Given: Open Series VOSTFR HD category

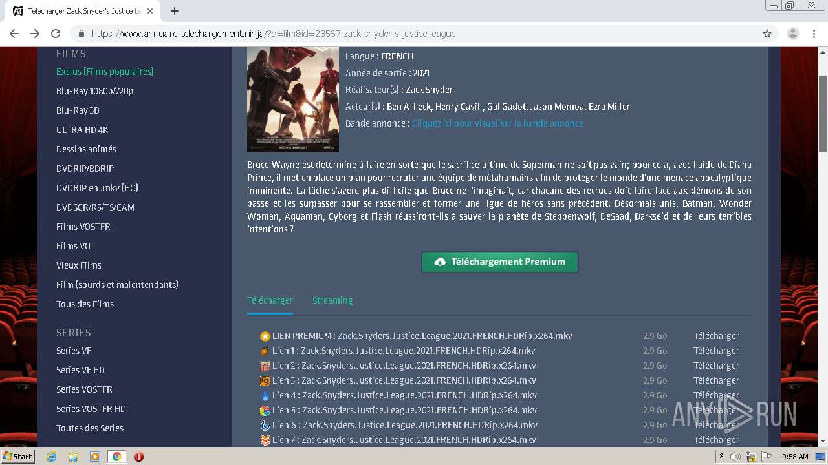Looking at the screenshot, I should 91,409.
